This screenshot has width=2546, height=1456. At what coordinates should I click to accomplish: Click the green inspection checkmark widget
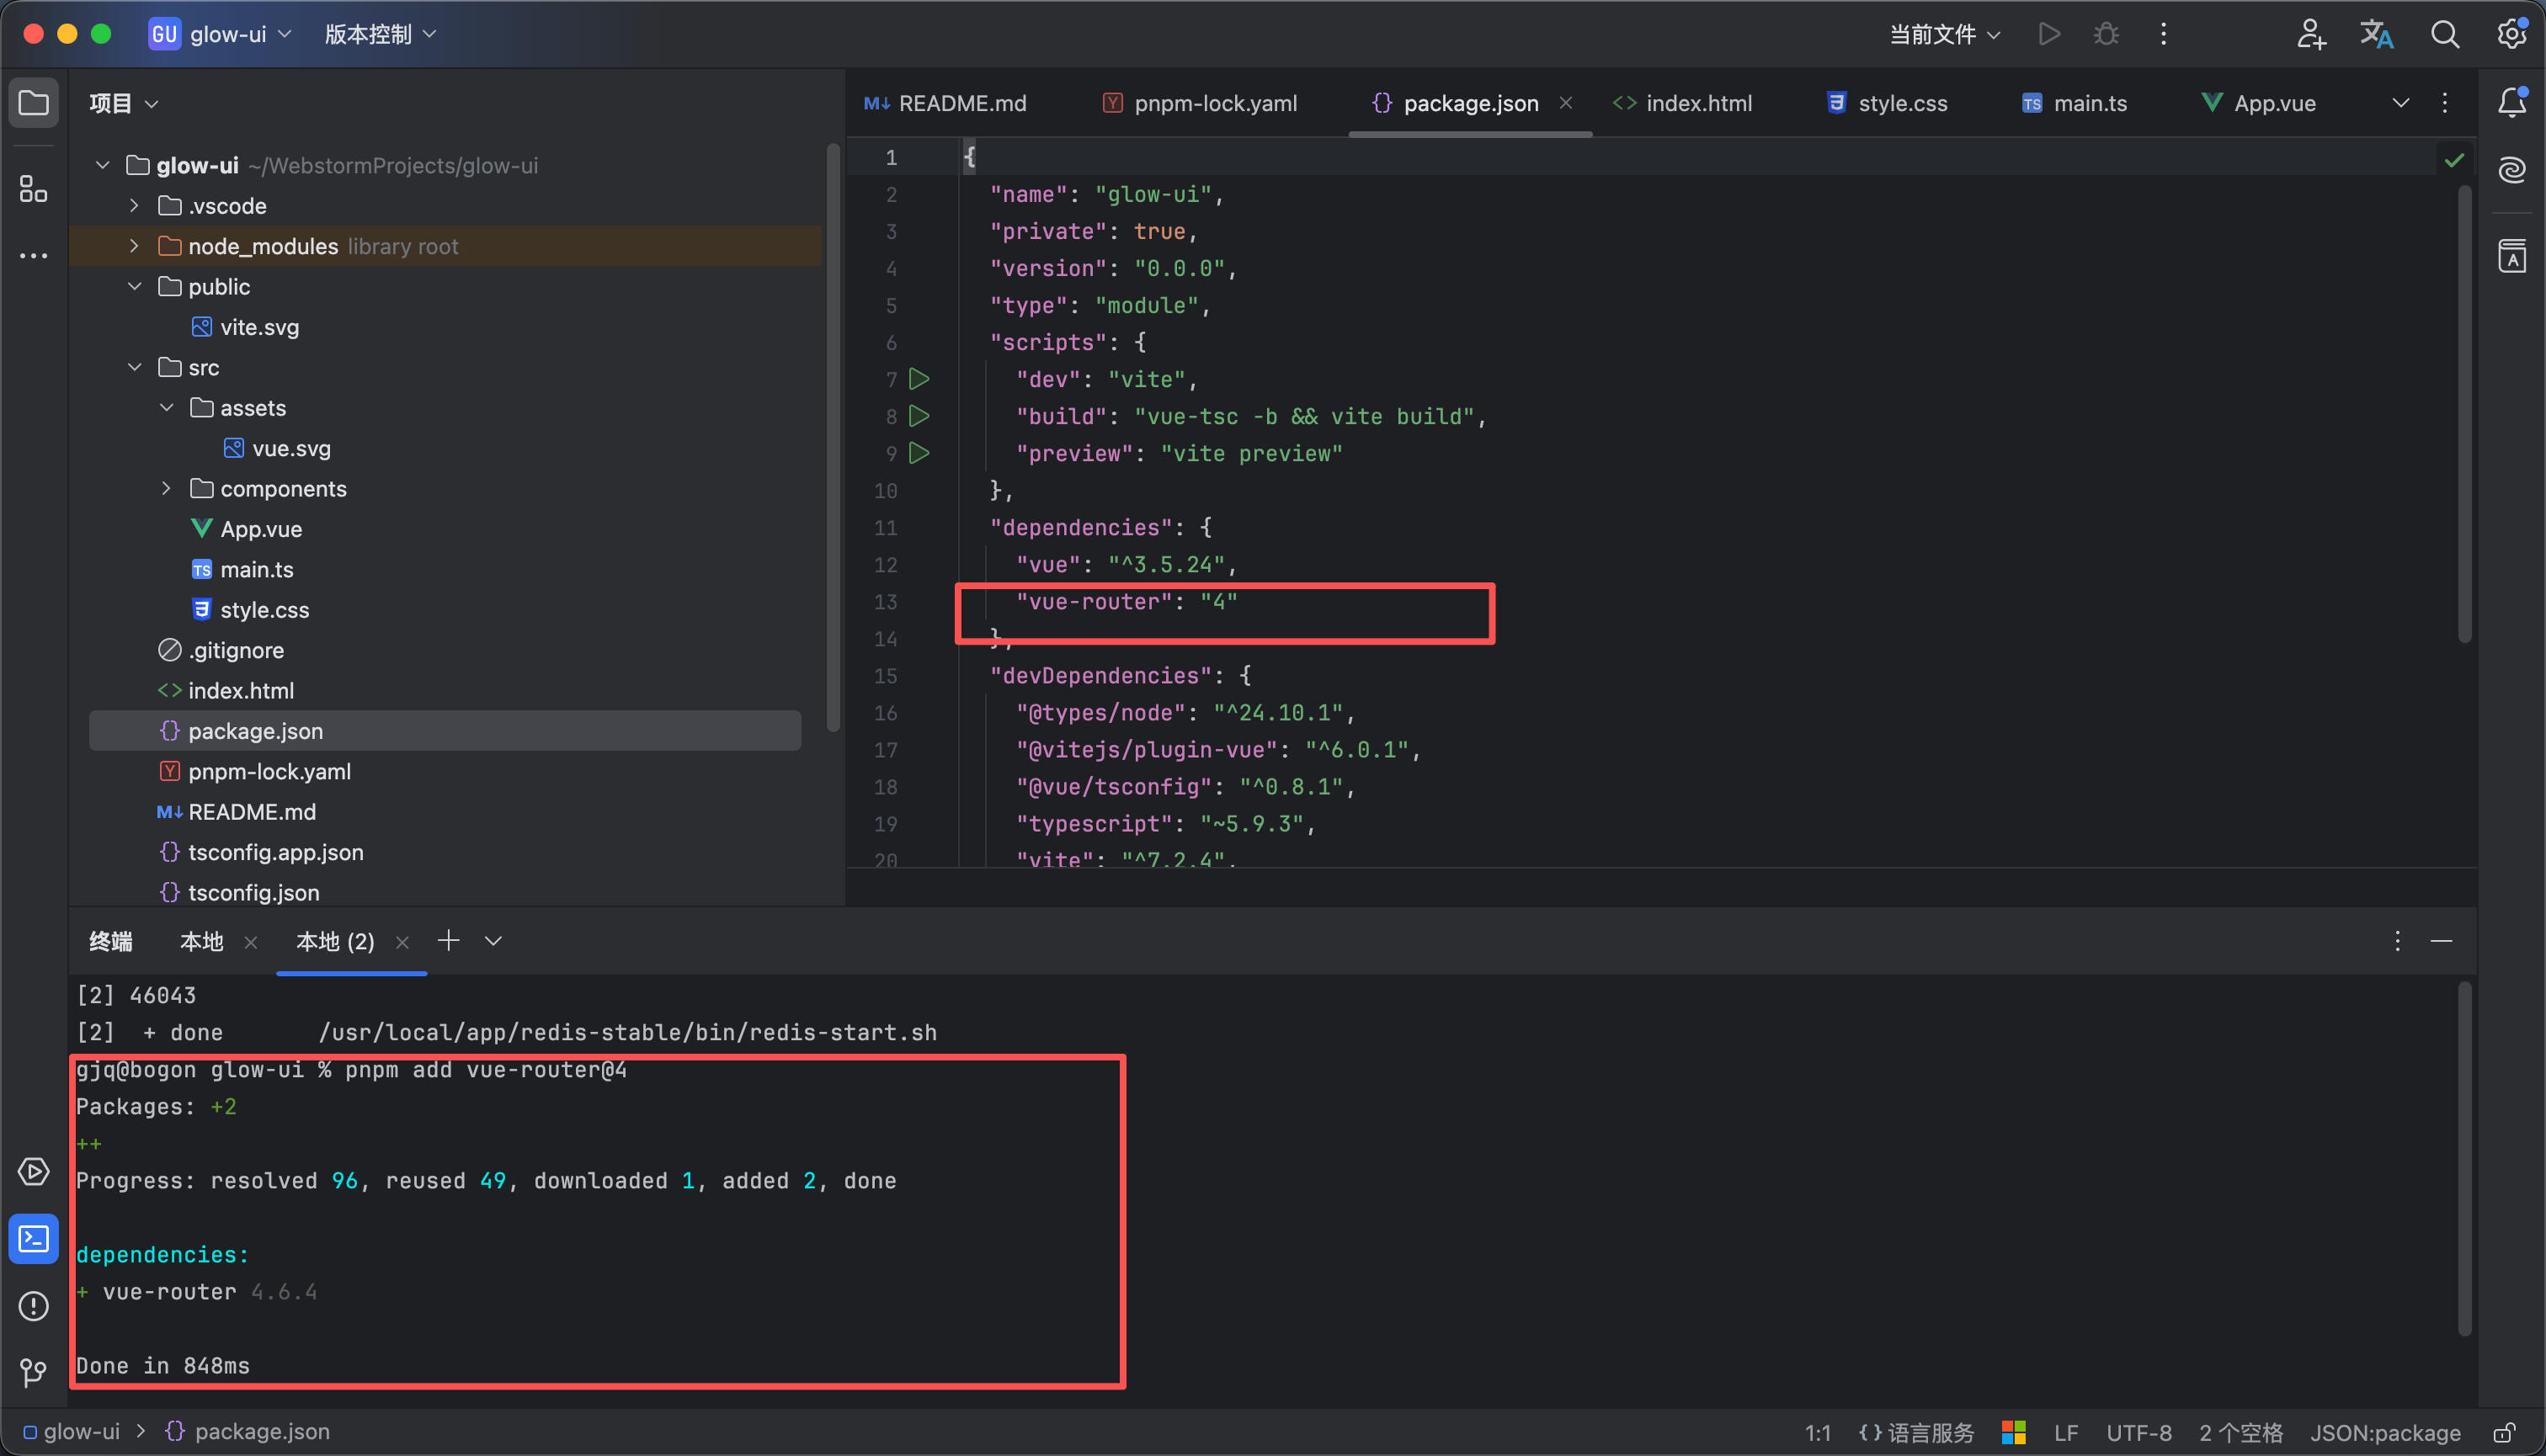click(x=2454, y=160)
